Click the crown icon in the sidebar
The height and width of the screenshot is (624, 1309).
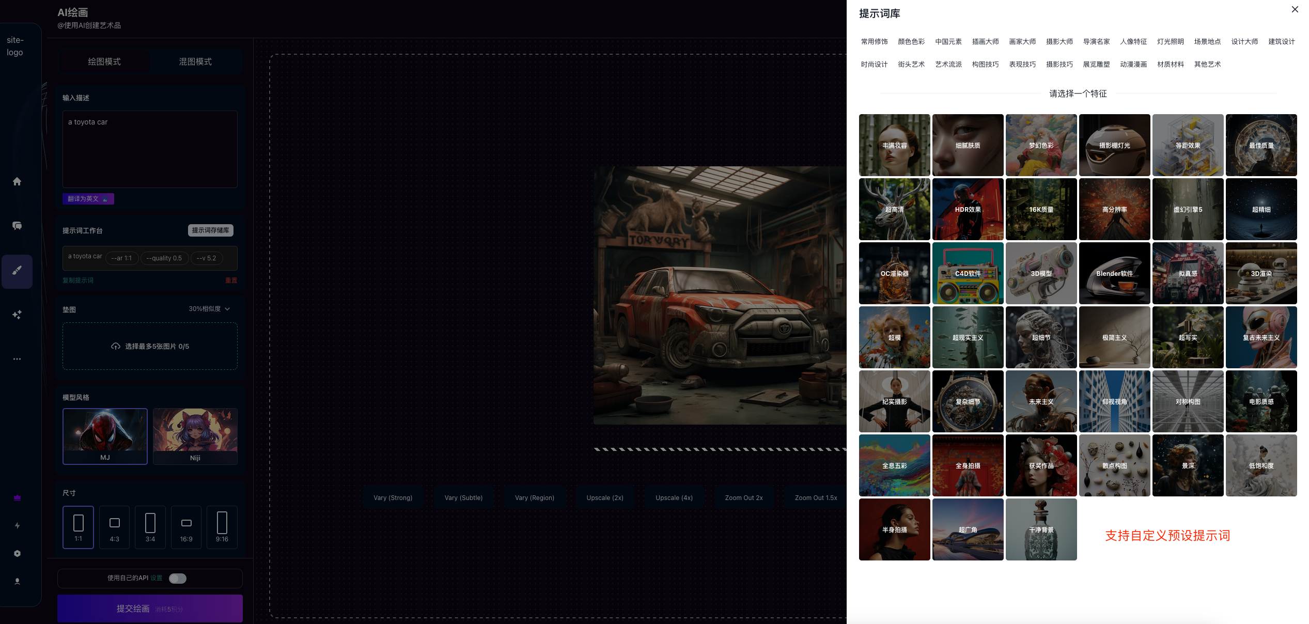(17, 498)
